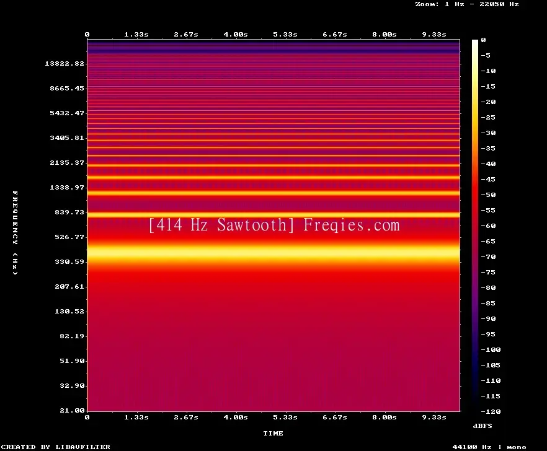This screenshot has width=547, height=451.
Task: Click the 3405.81 frequency axis label
Action: click(x=67, y=138)
